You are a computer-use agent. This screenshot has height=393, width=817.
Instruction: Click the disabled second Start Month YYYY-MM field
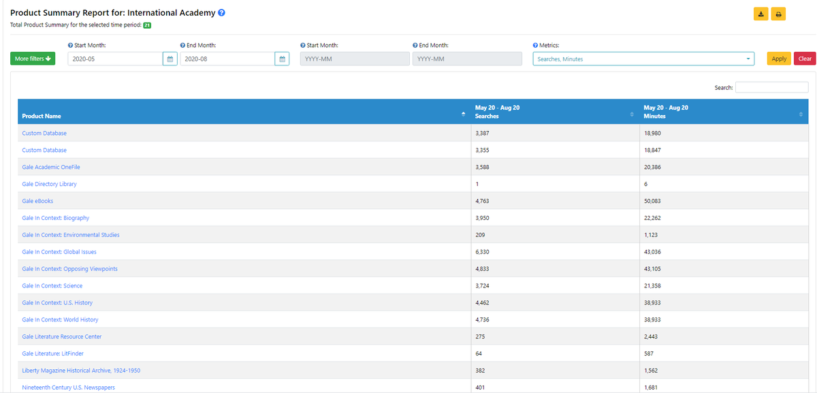[x=354, y=59]
